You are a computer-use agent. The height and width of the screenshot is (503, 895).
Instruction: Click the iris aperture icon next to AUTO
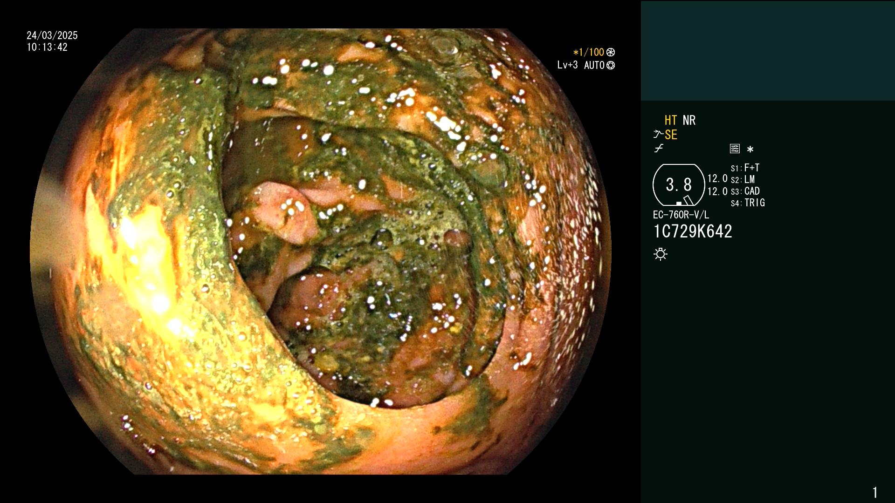coord(611,66)
